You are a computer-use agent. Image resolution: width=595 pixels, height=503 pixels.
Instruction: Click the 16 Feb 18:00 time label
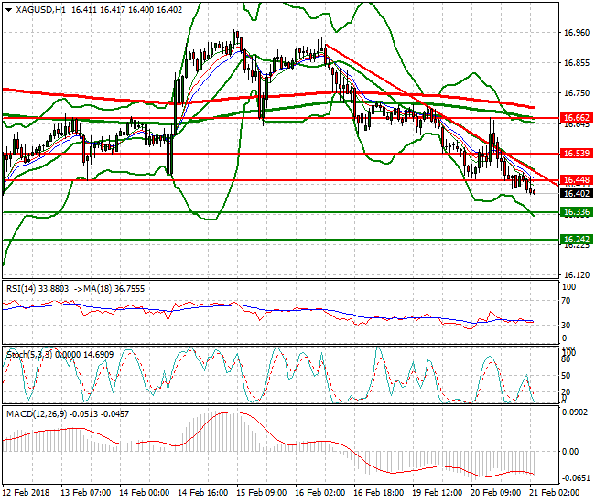pos(379,493)
